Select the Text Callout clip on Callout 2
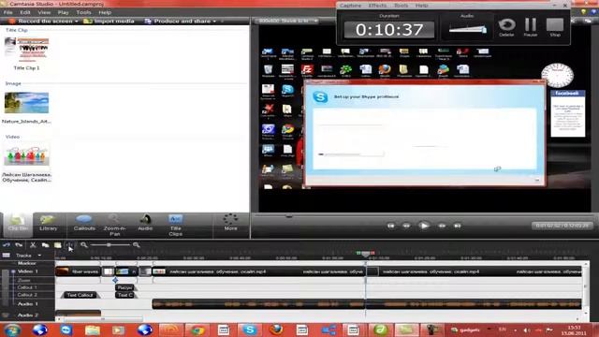 (80, 295)
